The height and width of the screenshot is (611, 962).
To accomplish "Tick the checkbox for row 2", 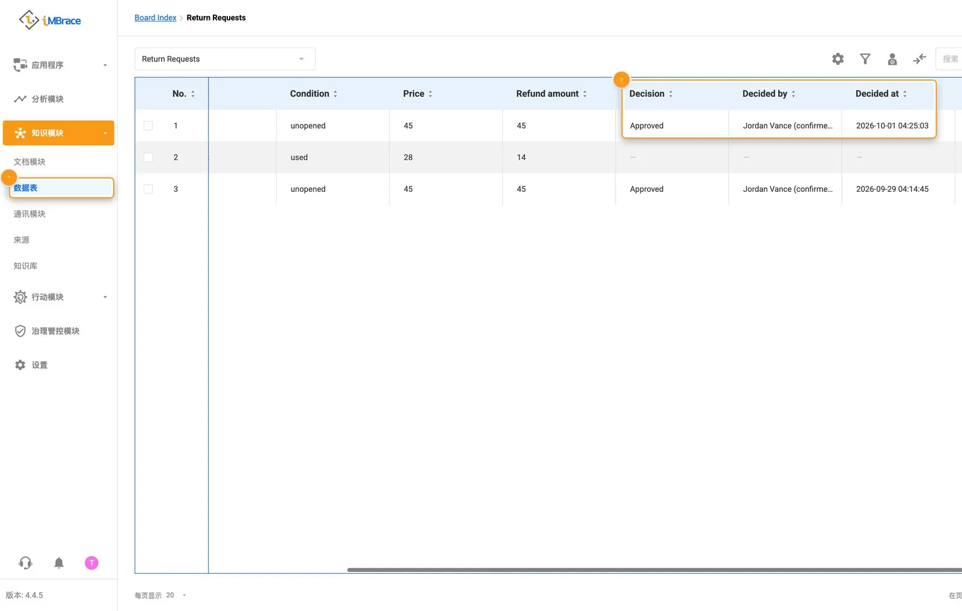I will click(x=149, y=158).
